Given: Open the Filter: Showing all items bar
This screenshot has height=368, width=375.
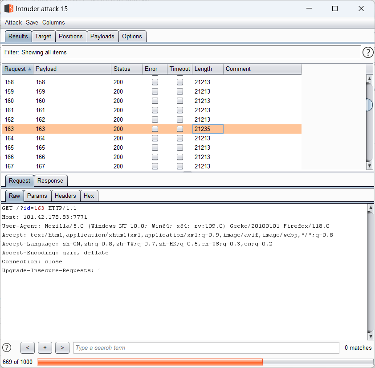Looking at the screenshot, I should coord(181,53).
